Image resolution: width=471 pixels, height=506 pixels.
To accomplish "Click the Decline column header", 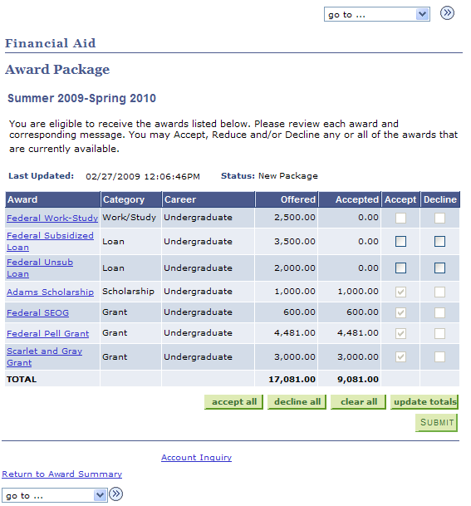I will pyautogui.click(x=440, y=199).
